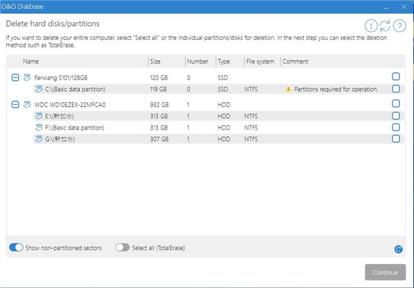
Task: Toggle Show non-partitioned sectors switch
Action: 15,247
